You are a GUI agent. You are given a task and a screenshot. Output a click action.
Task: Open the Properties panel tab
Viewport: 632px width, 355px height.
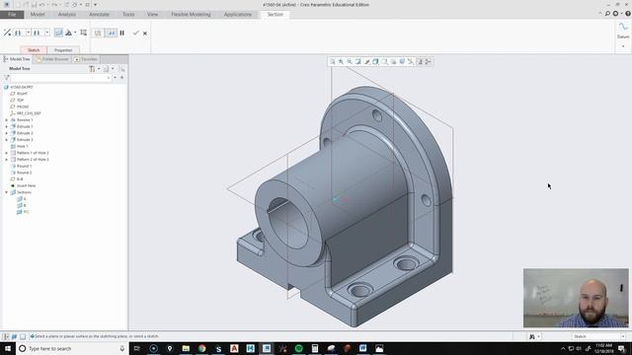click(x=63, y=50)
